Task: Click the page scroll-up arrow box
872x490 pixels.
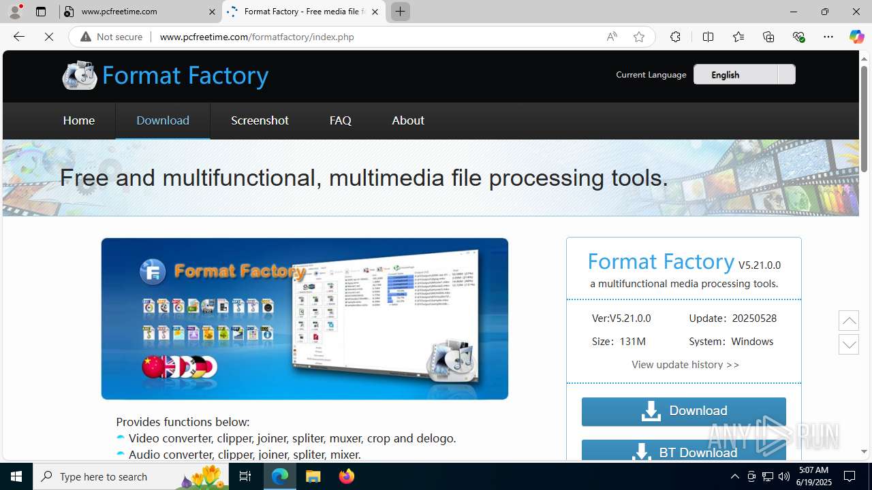Action: (849, 320)
